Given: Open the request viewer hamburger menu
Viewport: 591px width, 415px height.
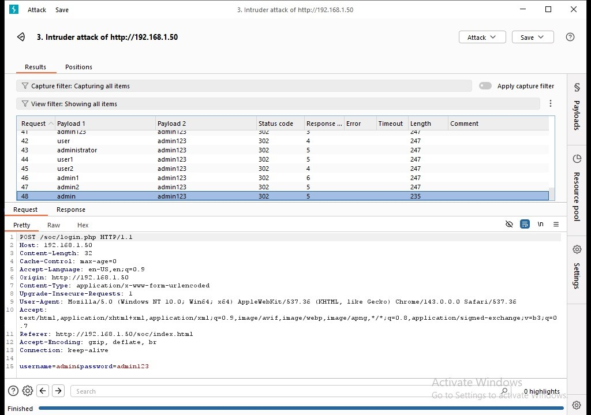Looking at the screenshot, I should tap(556, 225).
